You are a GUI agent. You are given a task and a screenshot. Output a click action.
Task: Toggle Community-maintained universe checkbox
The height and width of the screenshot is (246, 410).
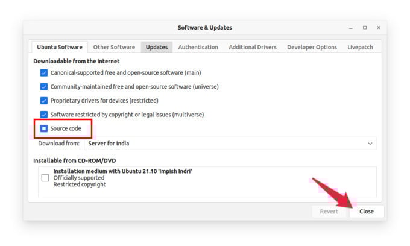(44, 87)
